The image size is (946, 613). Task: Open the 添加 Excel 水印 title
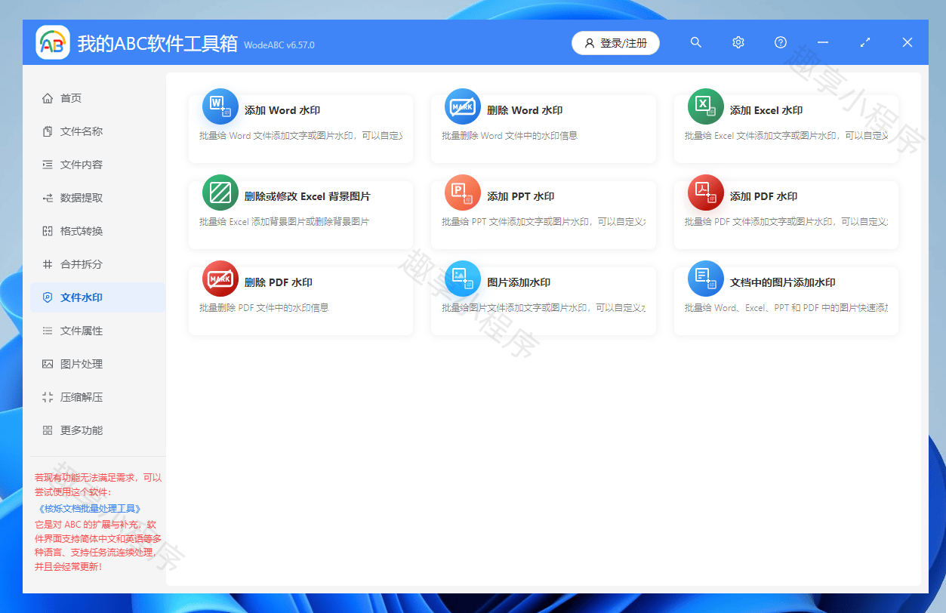coord(766,110)
